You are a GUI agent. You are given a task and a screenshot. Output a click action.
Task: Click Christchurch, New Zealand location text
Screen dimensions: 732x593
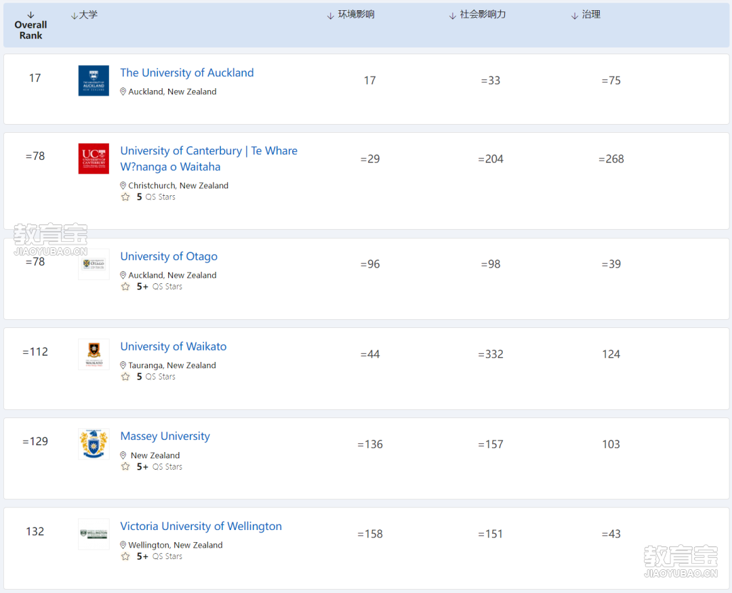[178, 186]
